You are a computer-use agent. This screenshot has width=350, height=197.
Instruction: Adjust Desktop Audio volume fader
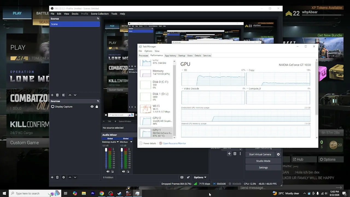[106, 150]
